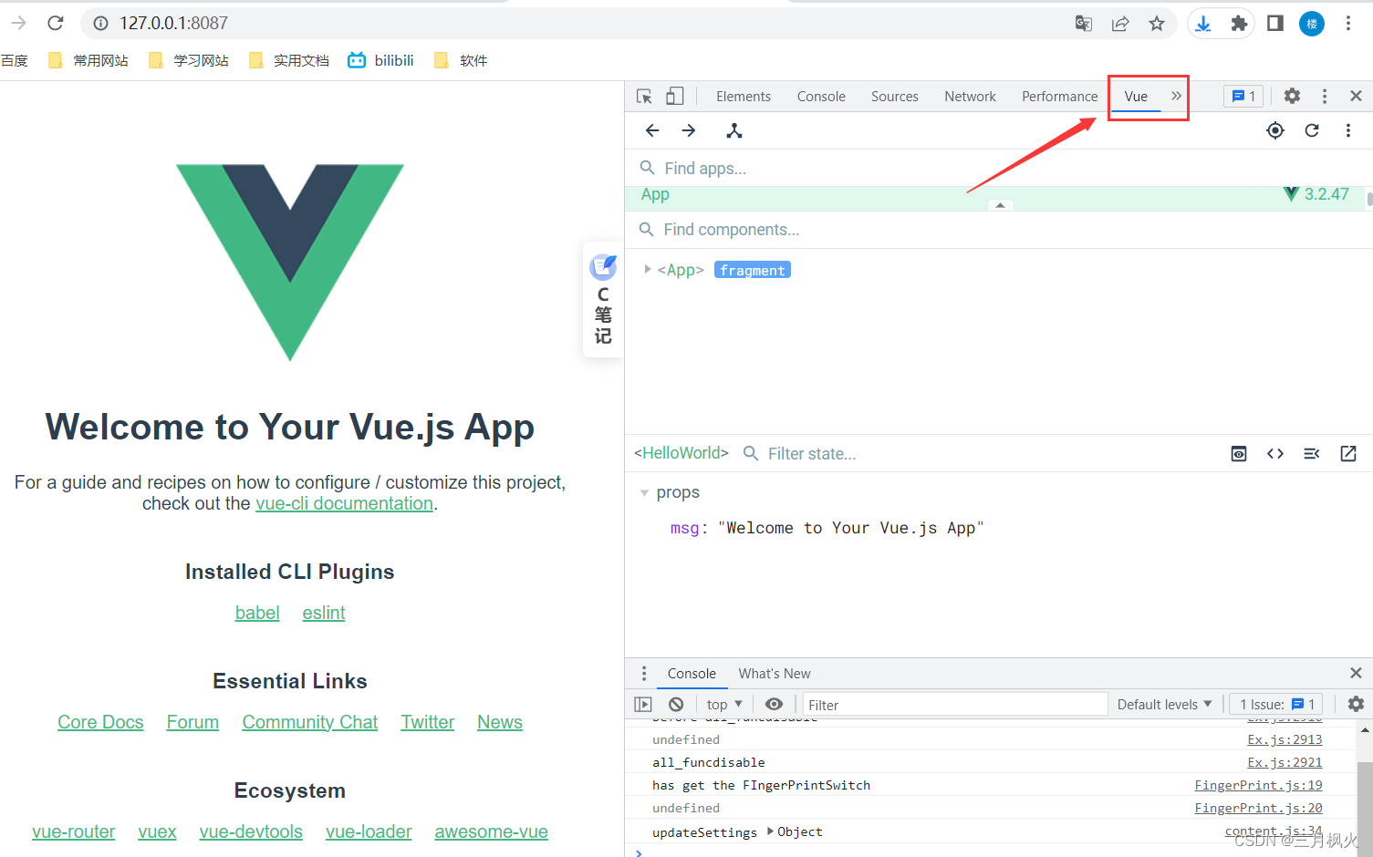The image size is (1373, 857).
Task: Open the vue-cli documentation link
Action: point(344,503)
